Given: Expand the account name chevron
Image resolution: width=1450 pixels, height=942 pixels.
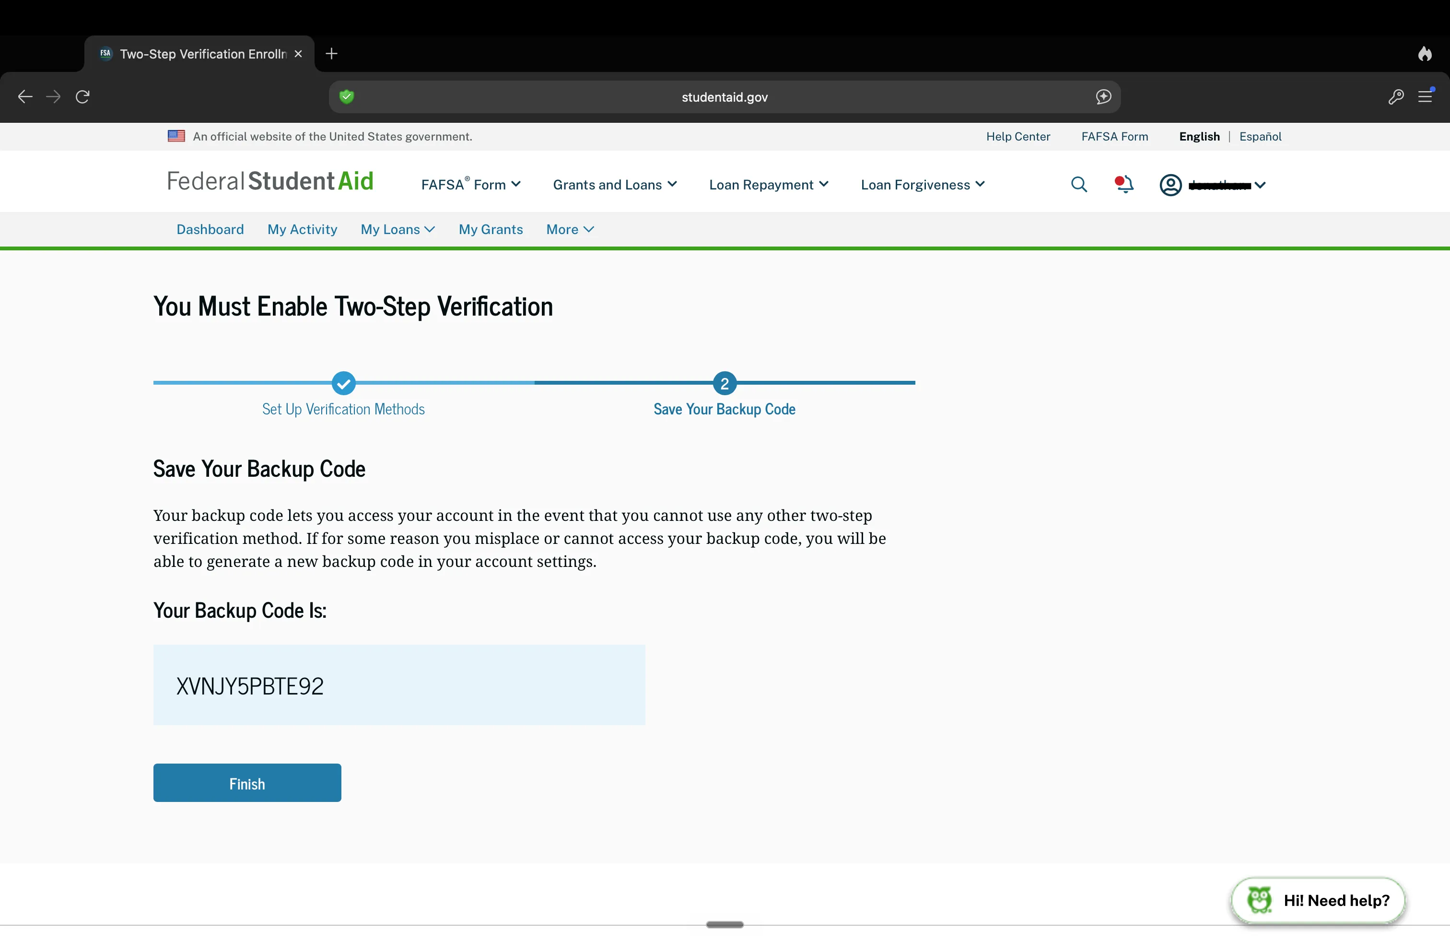Looking at the screenshot, I should coord(1260,185).
